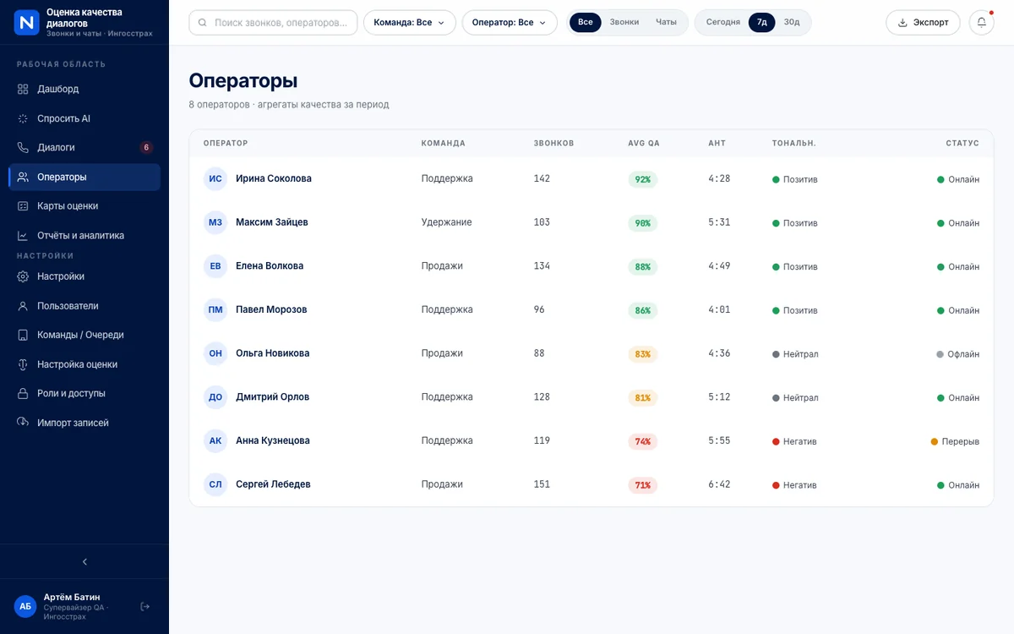
Task: Click the АК avatar of Анна Кузнецова
Action: [215, 440]
